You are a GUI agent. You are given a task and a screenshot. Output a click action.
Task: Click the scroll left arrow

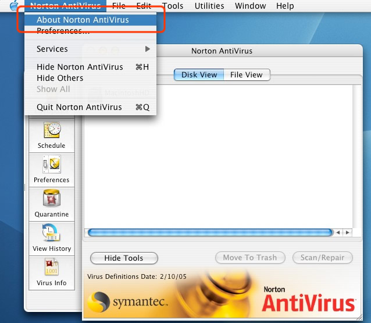tap(338, 233)
